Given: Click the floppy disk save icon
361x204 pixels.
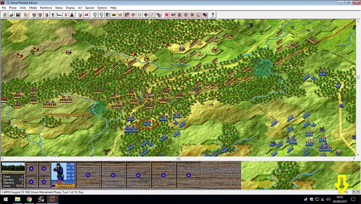Looking at the screenshot, I should [x=18, y=15].
